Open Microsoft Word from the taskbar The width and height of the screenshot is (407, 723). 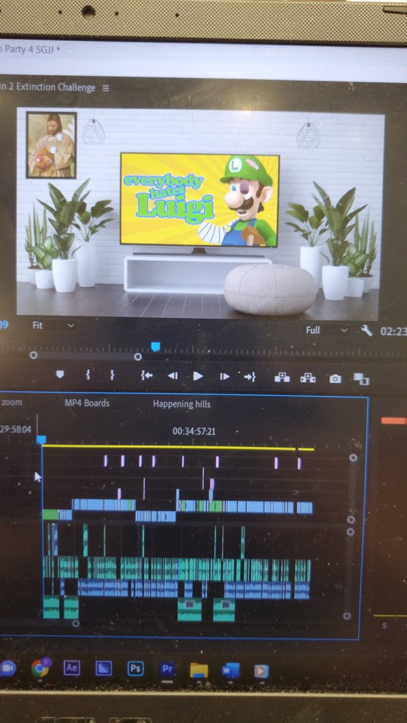point(230,670)
